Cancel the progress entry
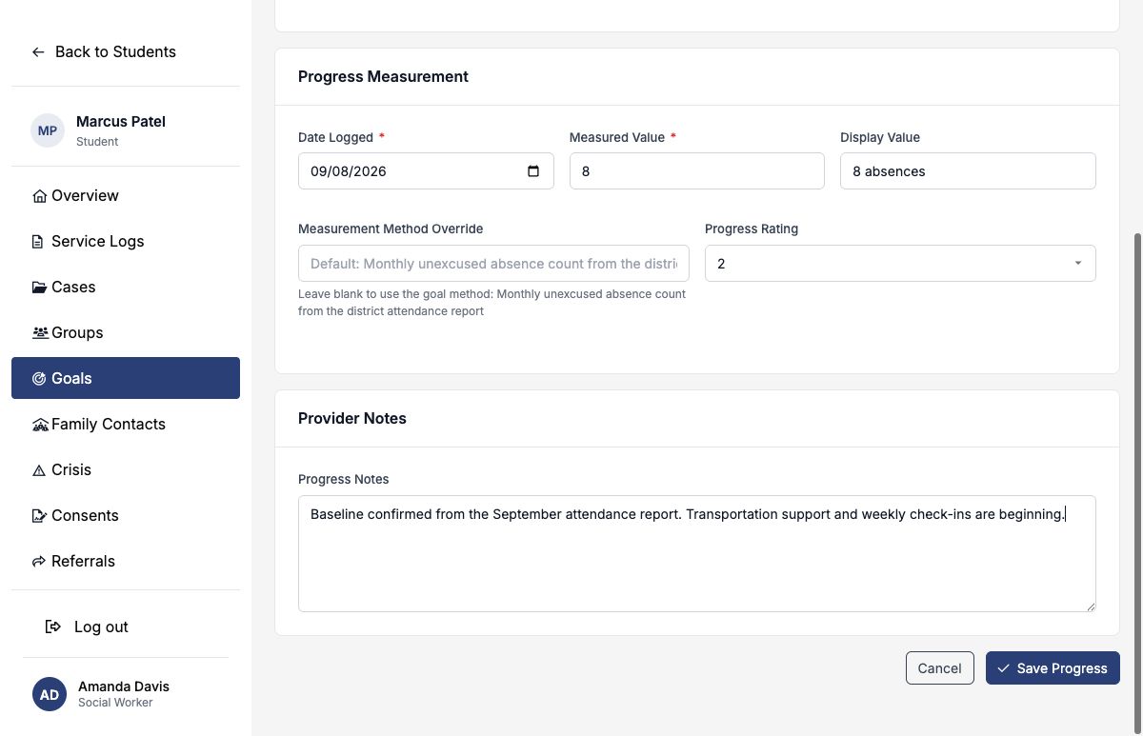The image size is (1143, 736). [x=940, y=668]
